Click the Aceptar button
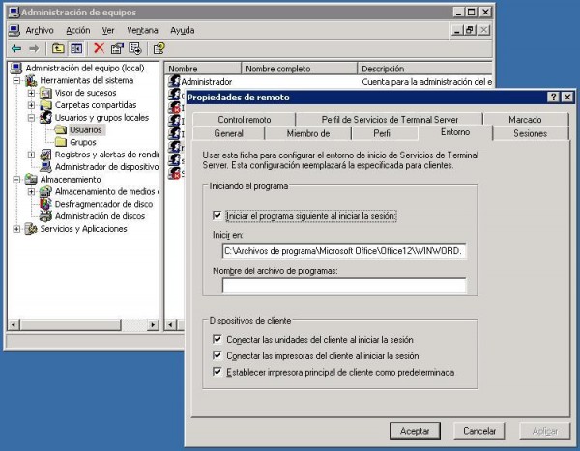580x451 pixels. [x=414, y=430]
